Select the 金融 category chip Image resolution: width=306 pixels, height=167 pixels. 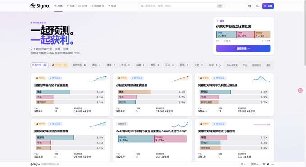140,65
